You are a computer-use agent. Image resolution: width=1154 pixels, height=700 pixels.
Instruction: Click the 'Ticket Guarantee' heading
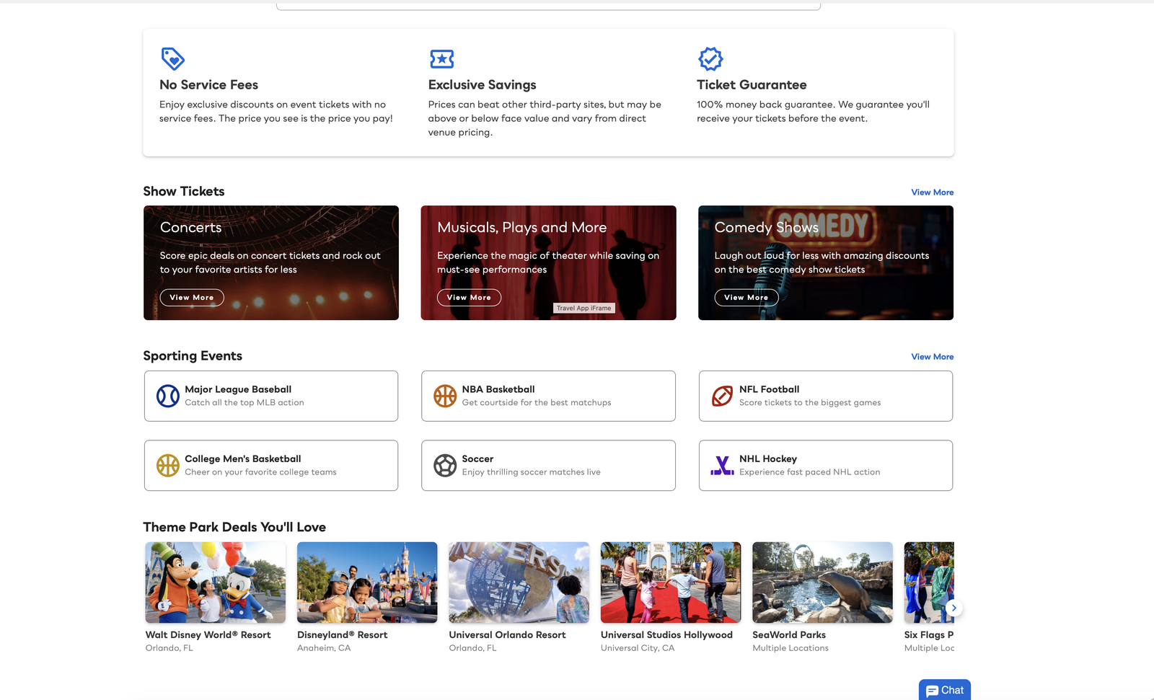click(x=752, y=85)
